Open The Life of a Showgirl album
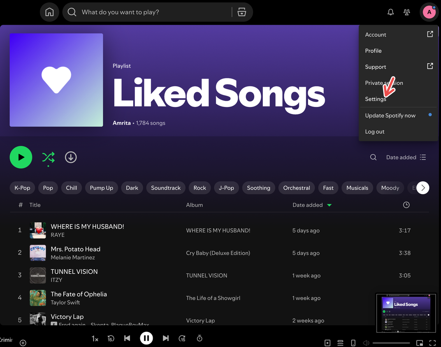 (213, 298)
